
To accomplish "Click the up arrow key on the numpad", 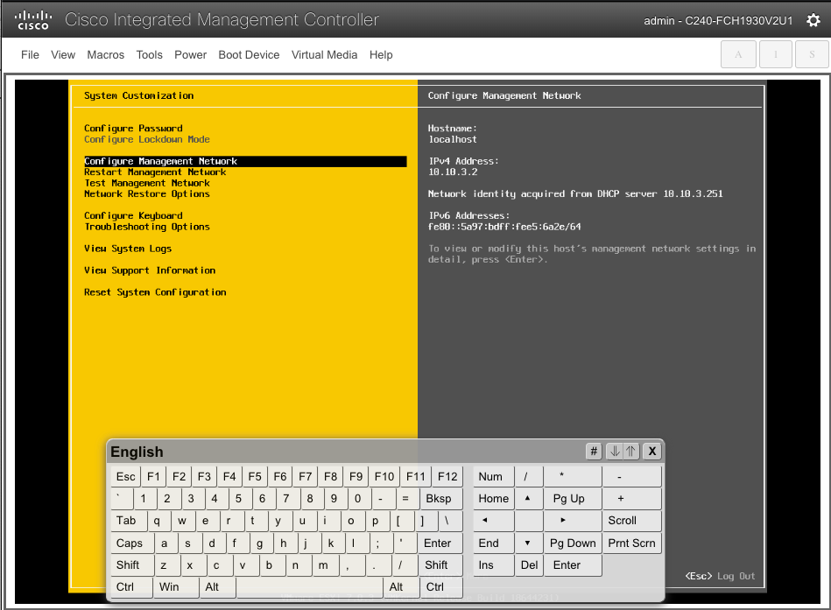I will tap(528, 498).
